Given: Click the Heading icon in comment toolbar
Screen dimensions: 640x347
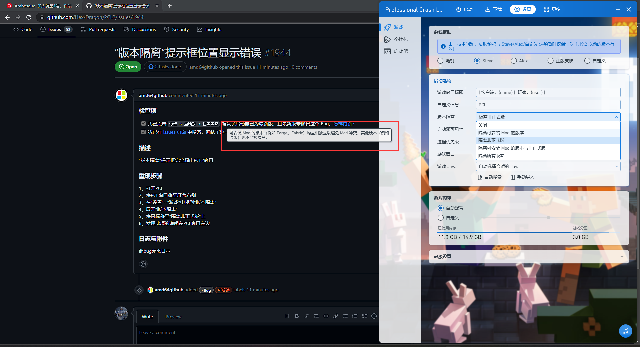Looking at the screenshot, I should 287,316.
